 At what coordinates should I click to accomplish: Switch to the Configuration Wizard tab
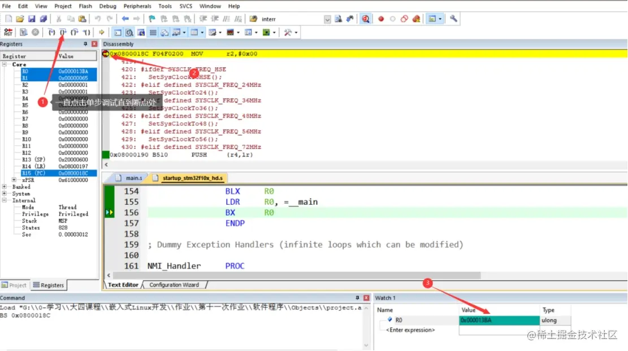pyautogui.click(x=174, y=284)
